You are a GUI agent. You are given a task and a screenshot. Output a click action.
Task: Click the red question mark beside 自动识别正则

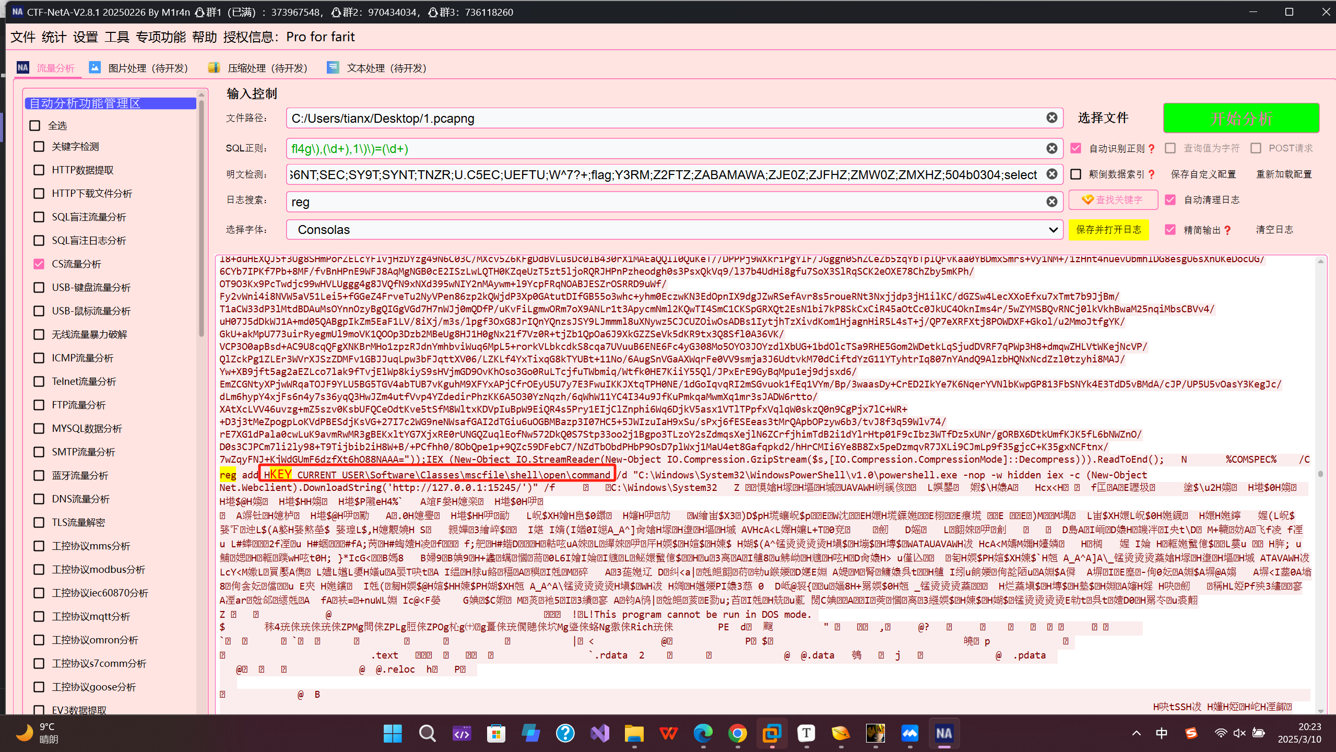1152,149
